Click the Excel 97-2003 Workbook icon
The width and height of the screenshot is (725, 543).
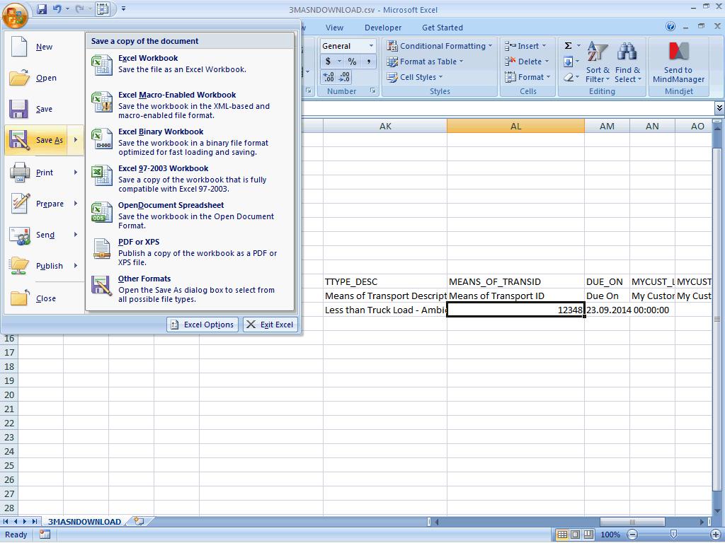pos(102,175)
